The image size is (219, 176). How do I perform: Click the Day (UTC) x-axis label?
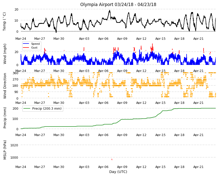click(118, 172)
